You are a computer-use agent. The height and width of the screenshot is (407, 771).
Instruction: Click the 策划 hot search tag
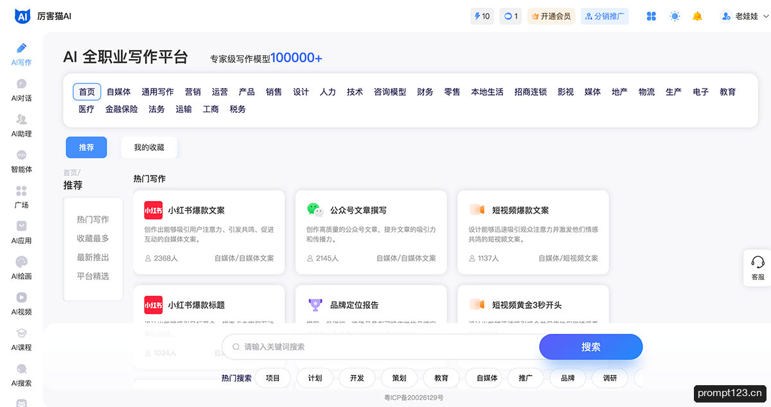pos(399,378)
